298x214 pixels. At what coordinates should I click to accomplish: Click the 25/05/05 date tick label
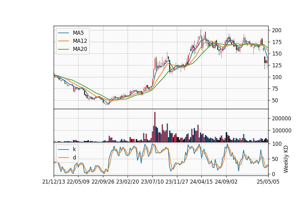point(268,182)
